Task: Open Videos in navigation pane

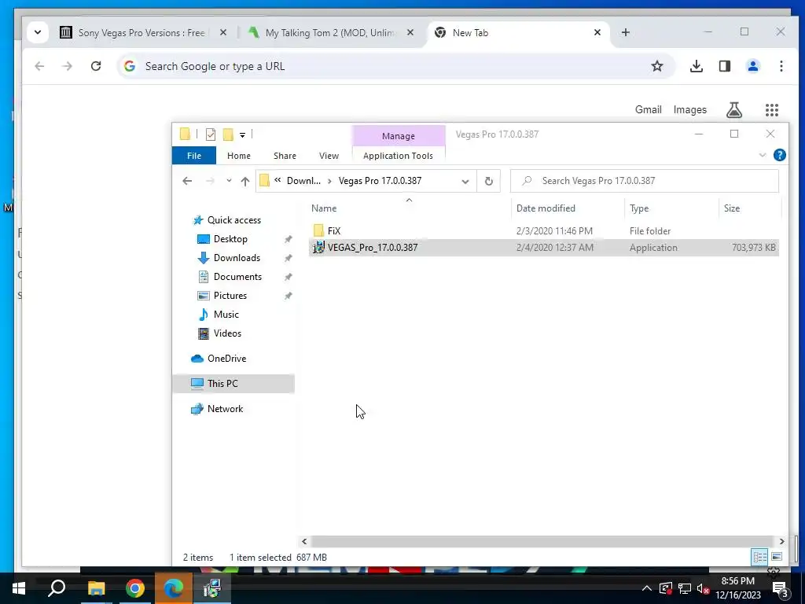Action: point(227,333)
